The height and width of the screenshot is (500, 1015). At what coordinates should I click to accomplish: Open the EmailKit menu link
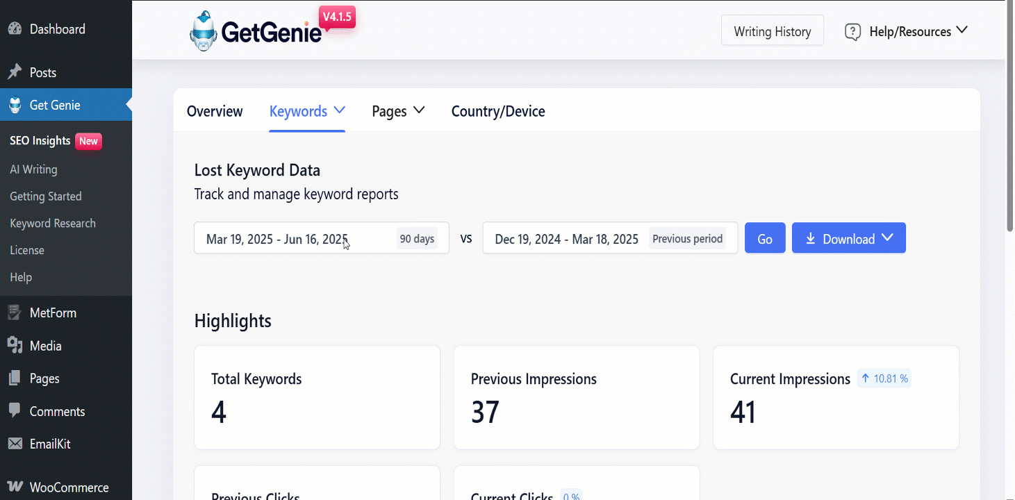tap(50, 444)
